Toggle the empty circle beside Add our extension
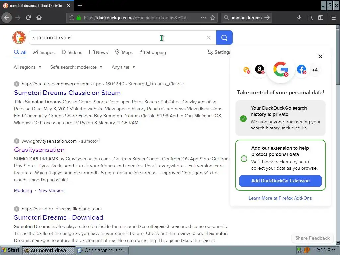The height and width of the screenshot is (255, 340). coord(244,159)
